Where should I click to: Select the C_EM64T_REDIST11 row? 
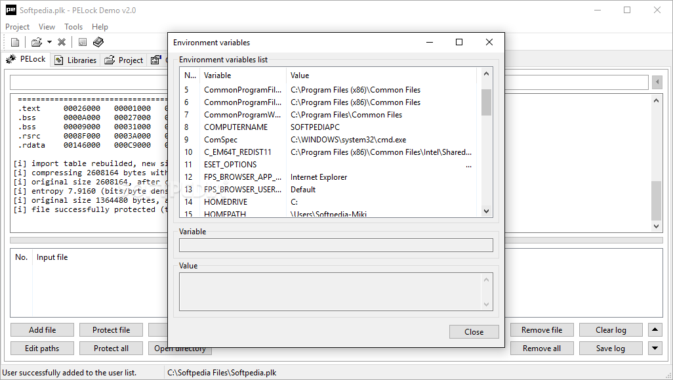tap(329, 152)
